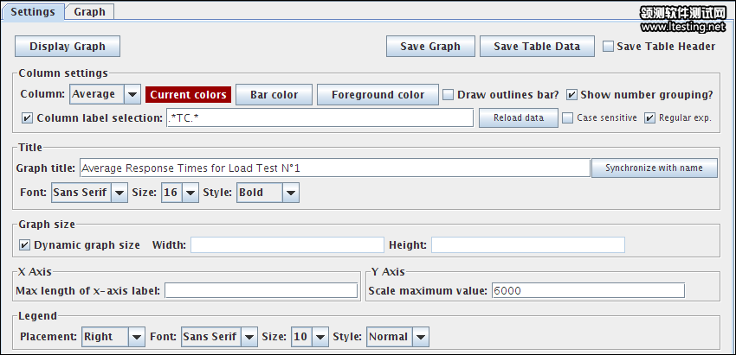
Task: Open the legend Font dropdown
Action: [x=219, y=337]
